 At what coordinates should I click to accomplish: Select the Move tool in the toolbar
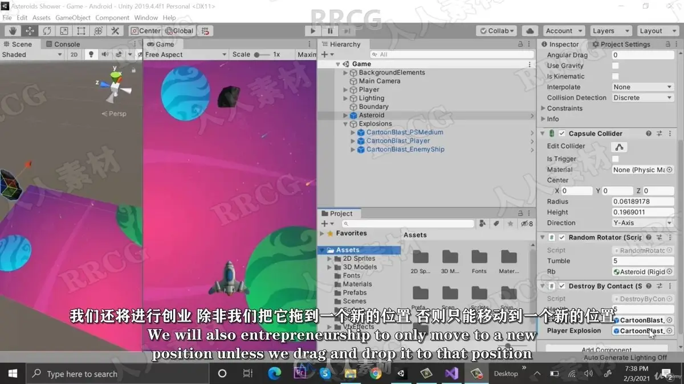pos(30,31)
